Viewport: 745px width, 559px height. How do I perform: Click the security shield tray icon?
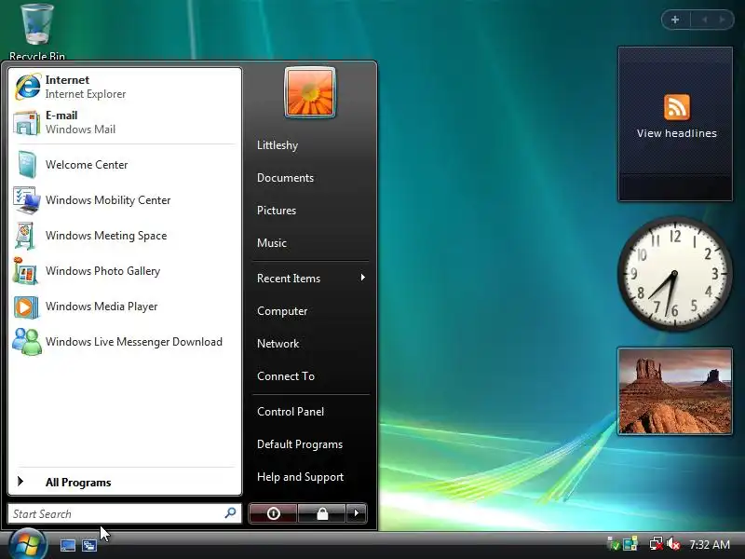613,544
